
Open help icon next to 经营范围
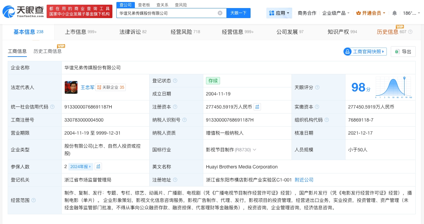34,200
